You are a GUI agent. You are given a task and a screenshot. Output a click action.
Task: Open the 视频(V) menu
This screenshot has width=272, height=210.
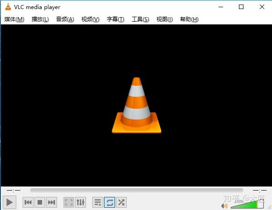click(90, 19)
